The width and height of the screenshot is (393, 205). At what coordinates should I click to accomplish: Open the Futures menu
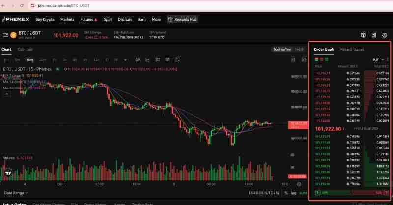(x=88, y=19)
